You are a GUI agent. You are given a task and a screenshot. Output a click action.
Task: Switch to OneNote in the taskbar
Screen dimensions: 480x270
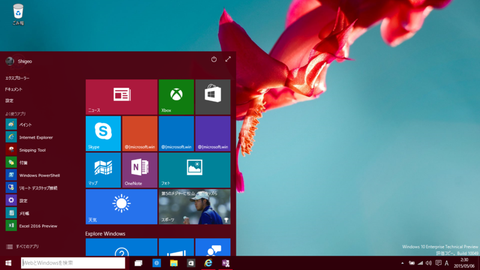(226, 263)
